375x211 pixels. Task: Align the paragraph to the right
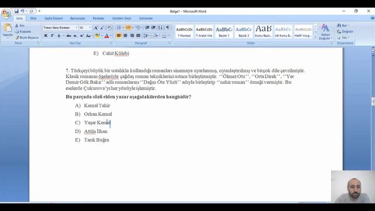click(132, 36)
